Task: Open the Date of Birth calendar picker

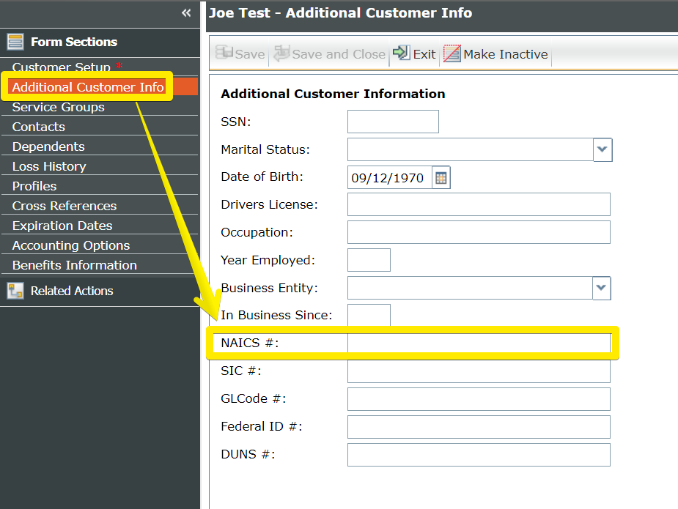Action: point(441,178)
